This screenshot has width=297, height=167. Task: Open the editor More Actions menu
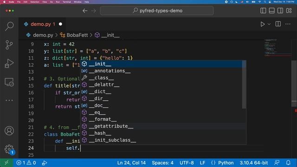point(288,24)
